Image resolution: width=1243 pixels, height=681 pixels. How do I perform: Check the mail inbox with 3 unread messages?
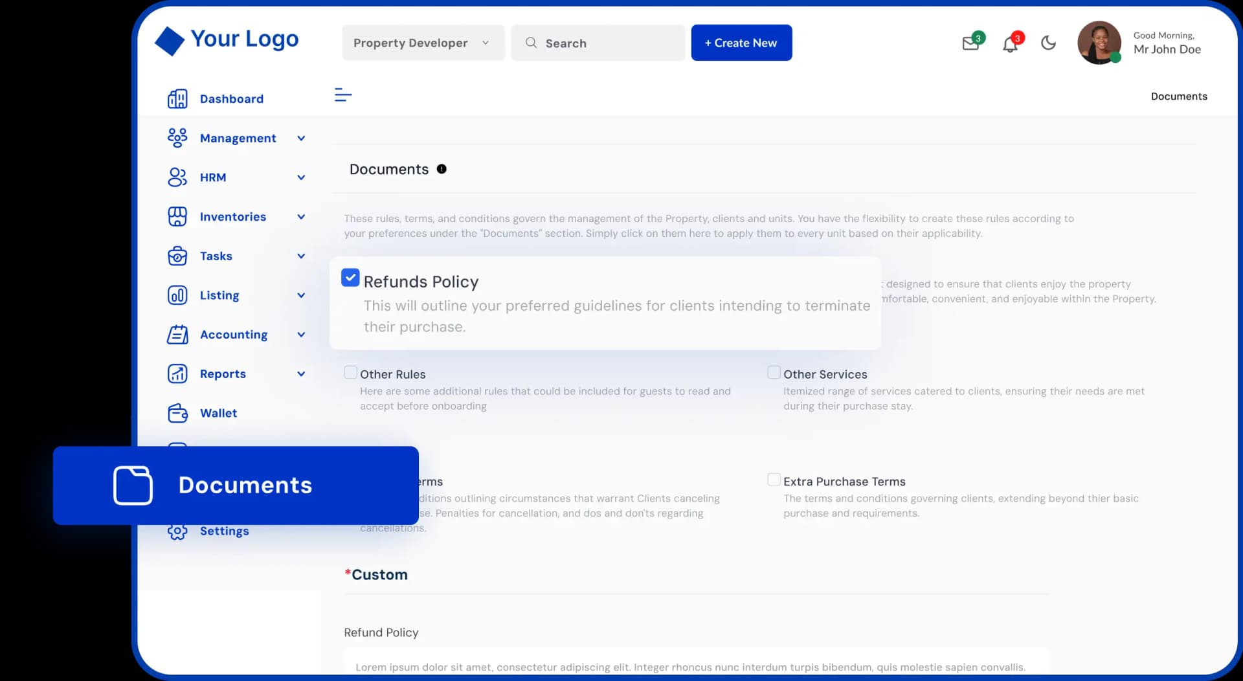coord(970,43)
